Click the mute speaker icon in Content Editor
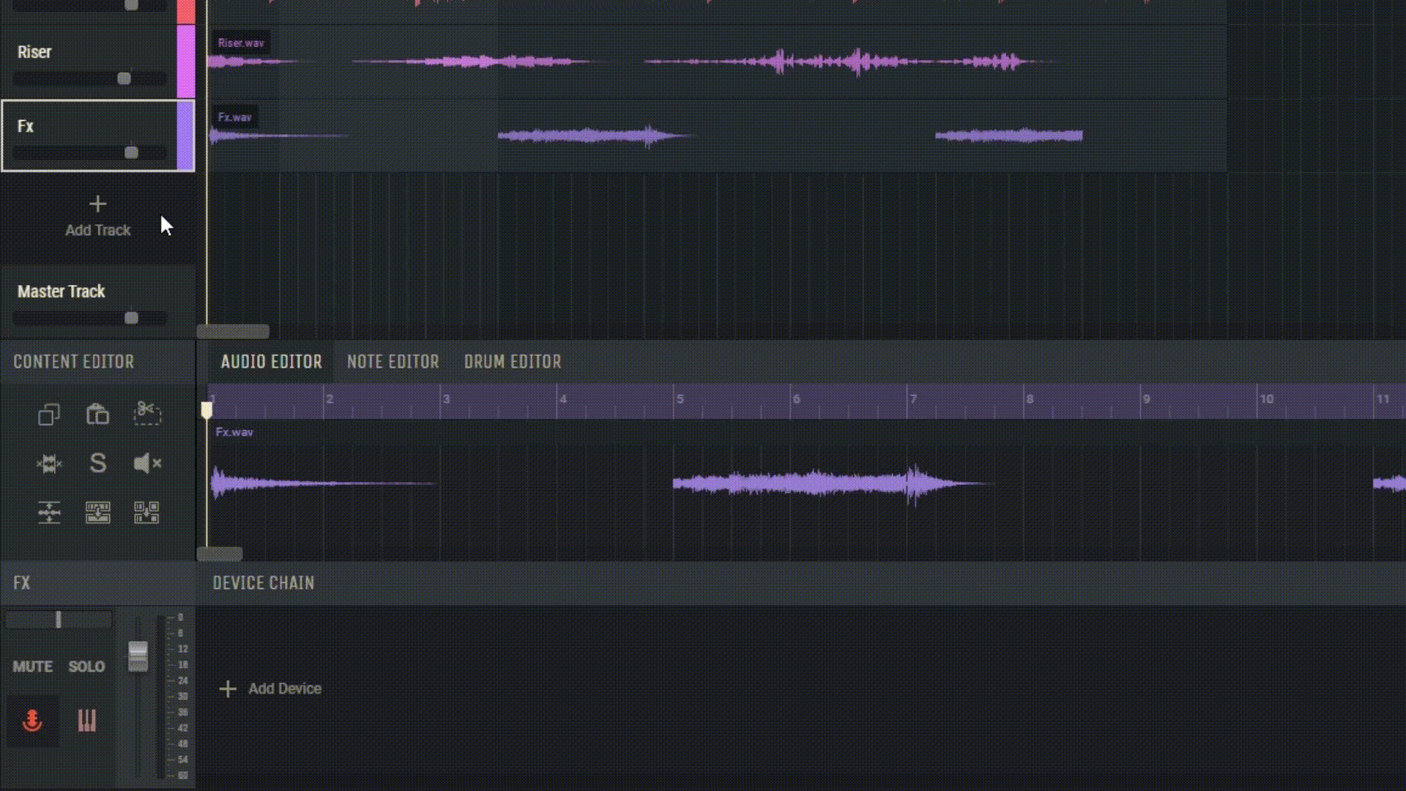 [147, 463]
